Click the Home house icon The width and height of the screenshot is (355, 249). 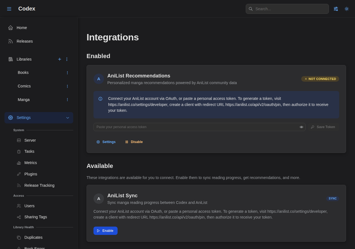pos(11,28)
